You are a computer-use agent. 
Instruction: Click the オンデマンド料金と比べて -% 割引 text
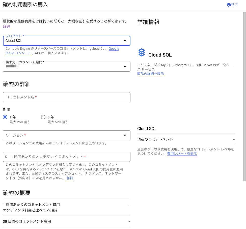31,210
